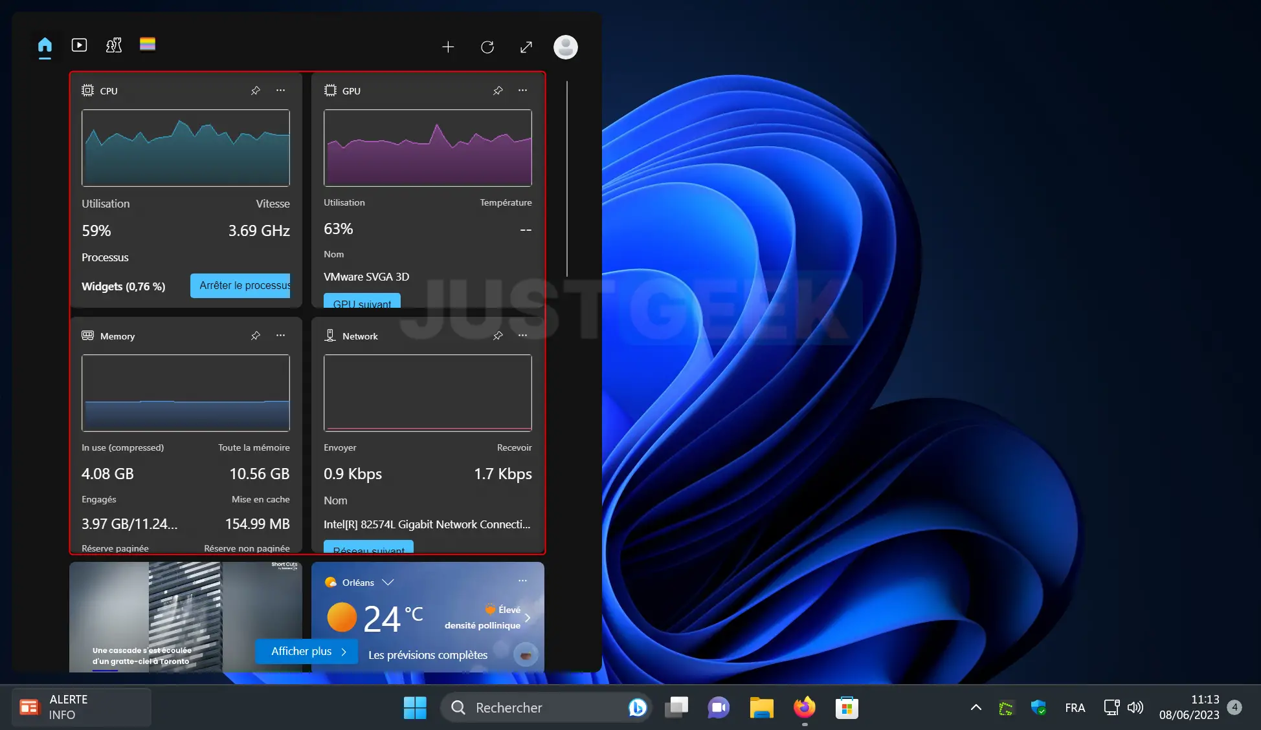Click the weather sun icon
This screenshot has height=730, width=1261.
point(342,617)
